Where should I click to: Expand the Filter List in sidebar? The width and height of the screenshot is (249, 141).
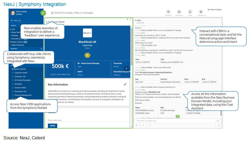click(x=17, y=20)
